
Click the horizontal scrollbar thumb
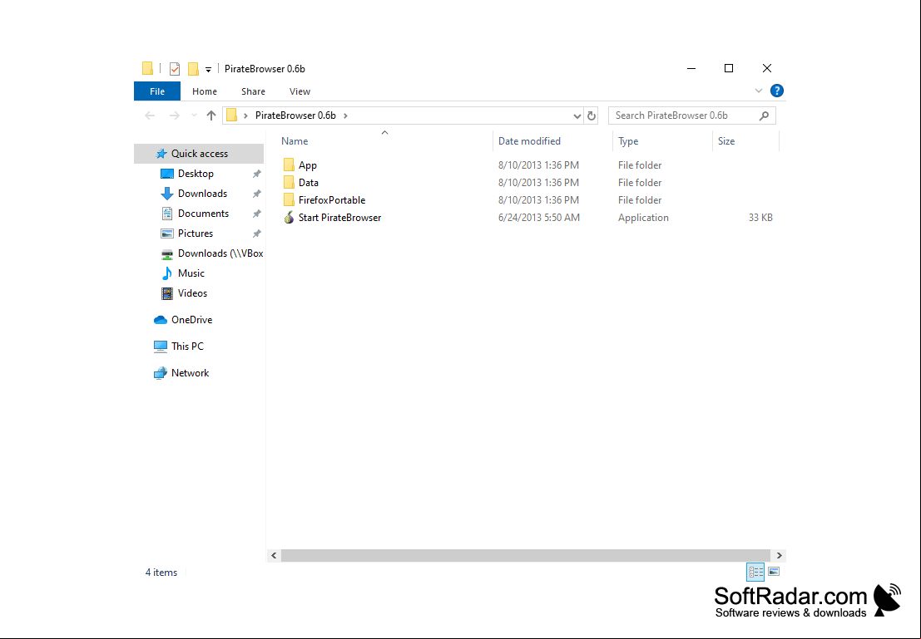[526, 555]
